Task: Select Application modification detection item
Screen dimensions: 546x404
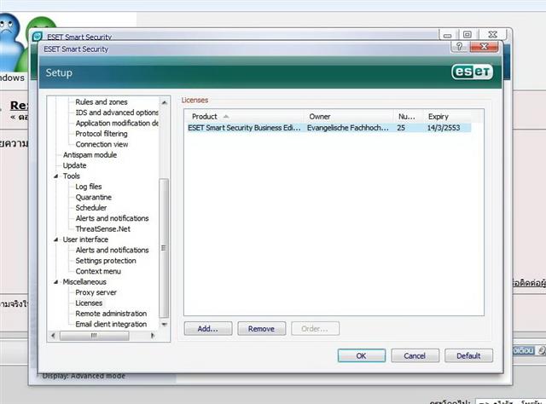Action: (117, 124)
